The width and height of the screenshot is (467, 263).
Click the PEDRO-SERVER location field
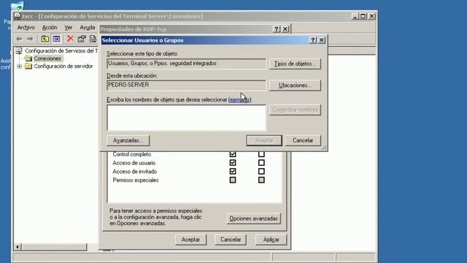click(186, 85)
